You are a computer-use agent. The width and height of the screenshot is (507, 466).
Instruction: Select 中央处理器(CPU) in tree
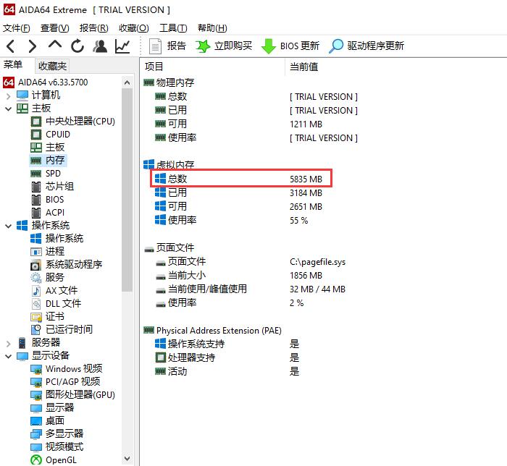(73, 122)
